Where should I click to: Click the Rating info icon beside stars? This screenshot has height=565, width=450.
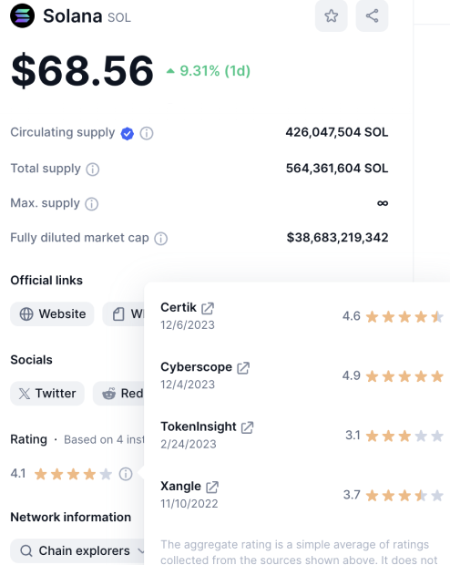point(126,474)
